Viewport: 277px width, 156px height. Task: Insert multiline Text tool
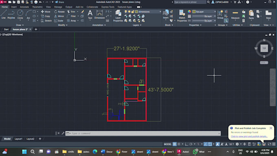tap(90, 14)
